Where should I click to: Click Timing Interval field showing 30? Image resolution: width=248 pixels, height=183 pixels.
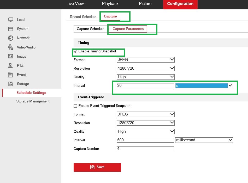point(145,86)
